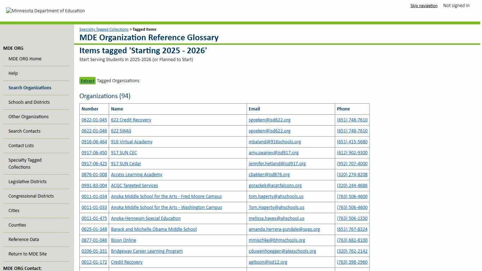Open organization number 0916-06-464

(x=94, y=141)
